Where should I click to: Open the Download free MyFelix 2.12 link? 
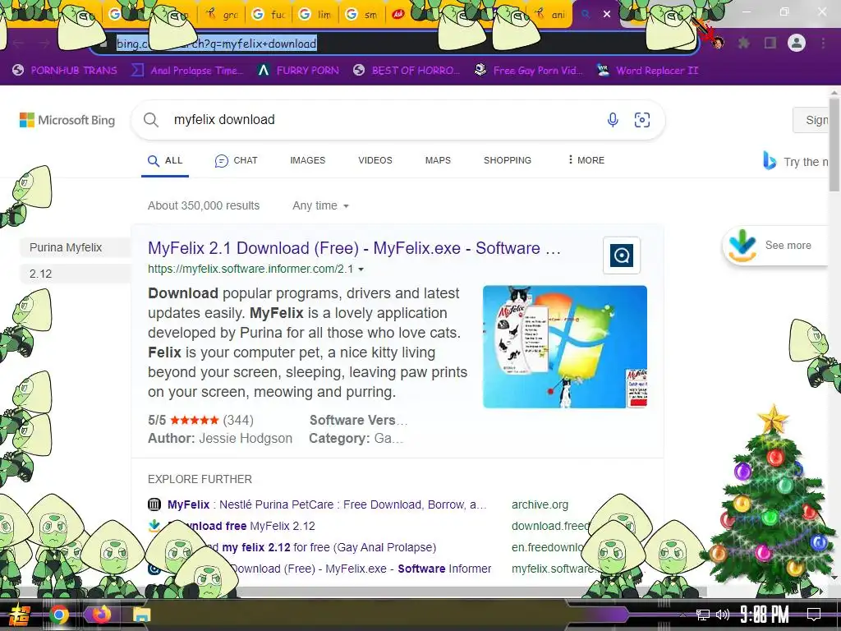point(241,526)
